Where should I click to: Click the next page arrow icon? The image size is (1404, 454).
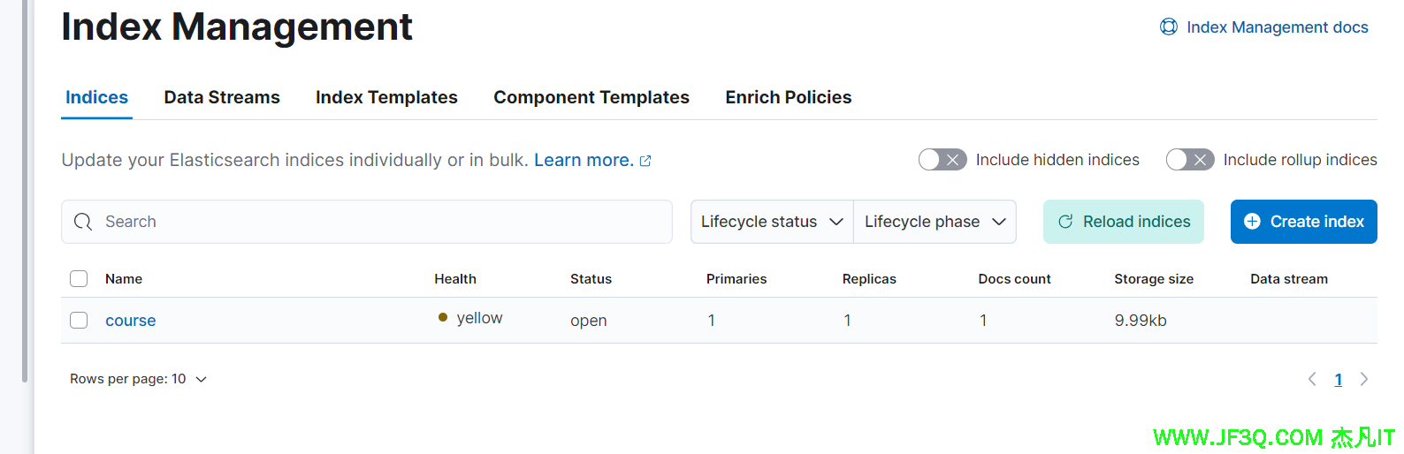pos(1364,379)
